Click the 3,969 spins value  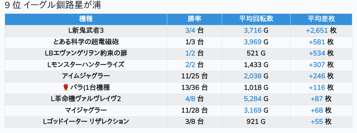click(x=253, y=42)
